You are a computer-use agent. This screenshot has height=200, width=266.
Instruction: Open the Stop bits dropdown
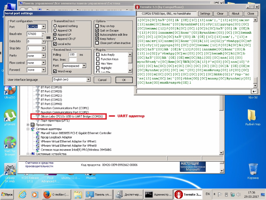click(44, 48)
